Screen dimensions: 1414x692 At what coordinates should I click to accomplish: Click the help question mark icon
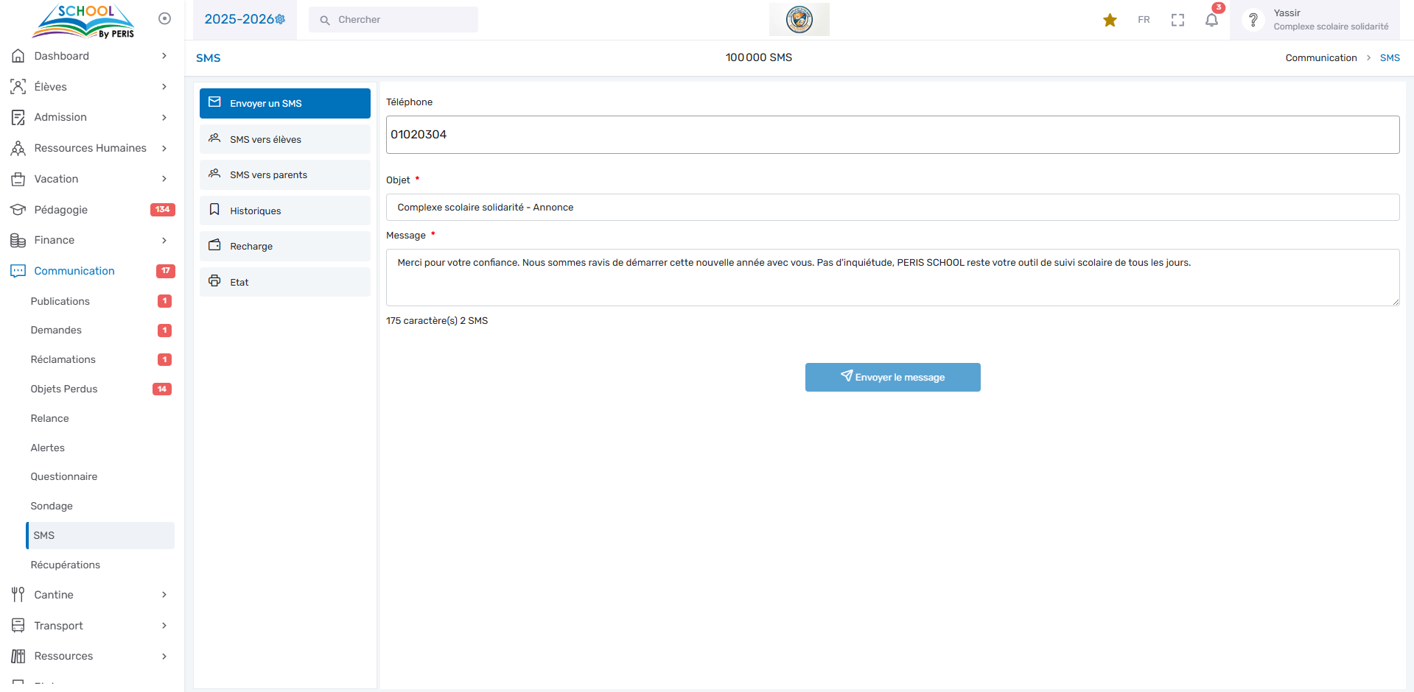tap(1253, 20)
